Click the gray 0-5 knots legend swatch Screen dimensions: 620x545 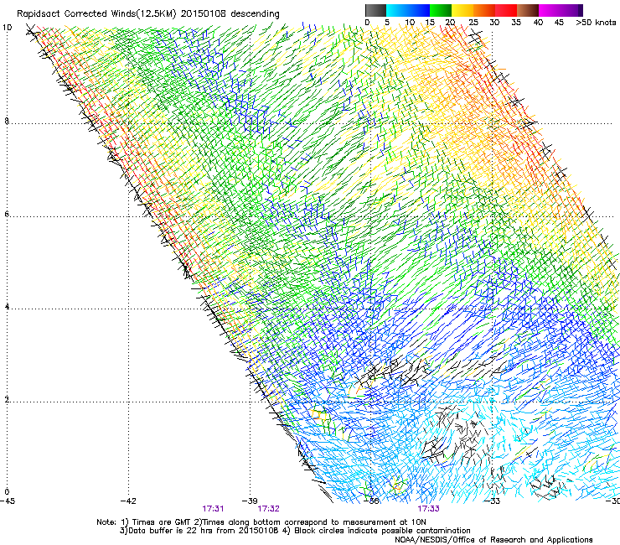(x=376, y=10)
